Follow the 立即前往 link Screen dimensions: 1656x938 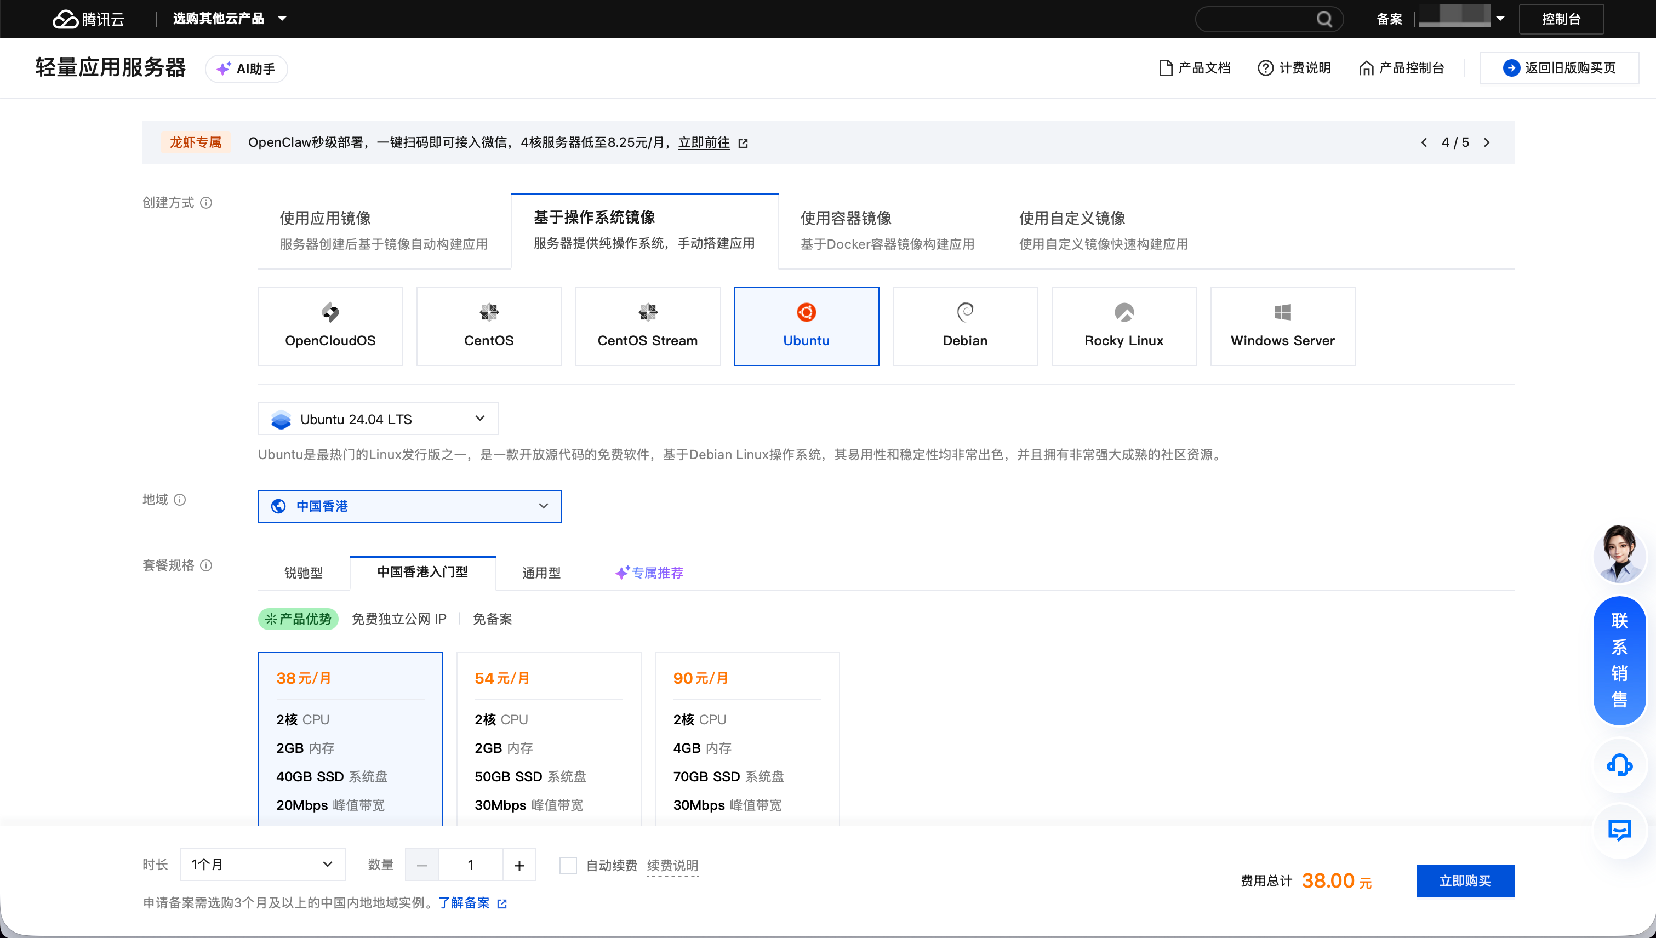pyautogui.click(x=704, y=142)
